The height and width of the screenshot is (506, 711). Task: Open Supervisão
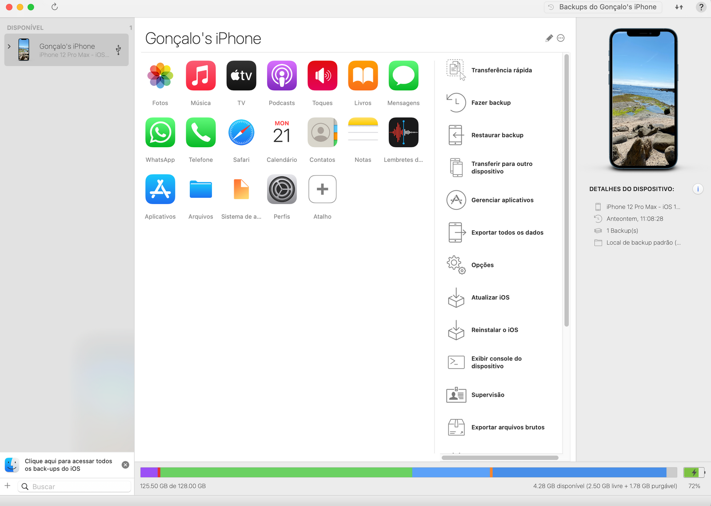coord(475,395)
